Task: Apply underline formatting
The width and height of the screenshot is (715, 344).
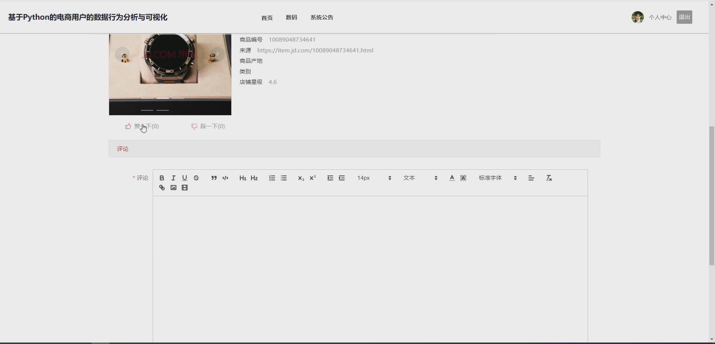Action: tap(185, 178)
